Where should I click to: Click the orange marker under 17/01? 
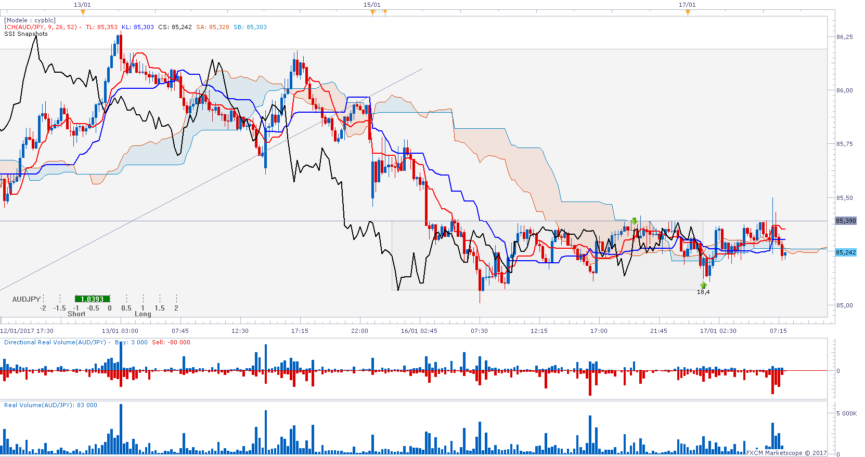coord(688,12)
